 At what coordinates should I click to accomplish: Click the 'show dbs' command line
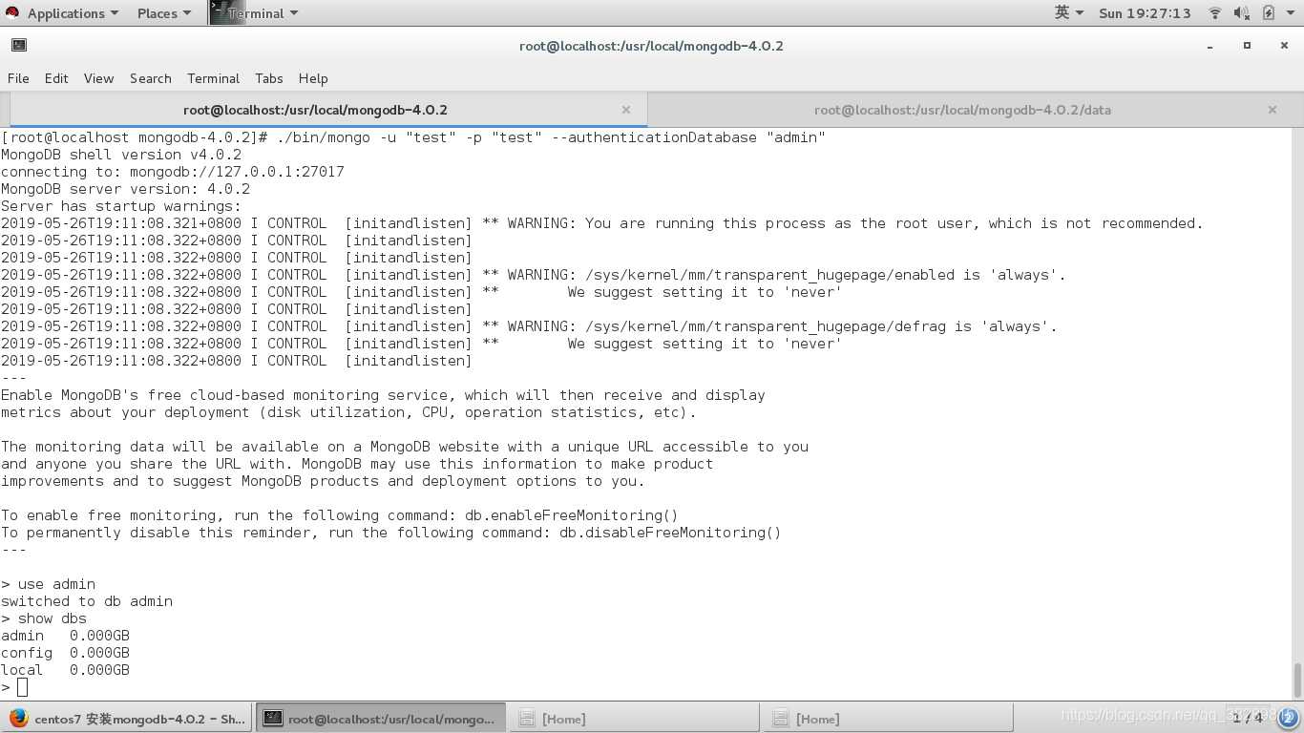tap(44, 618)
